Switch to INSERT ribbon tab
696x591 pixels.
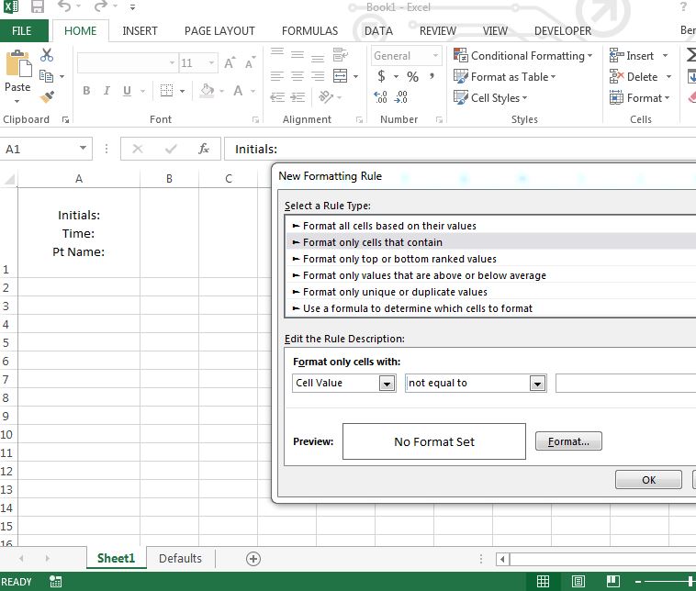[x=140, y=30]
